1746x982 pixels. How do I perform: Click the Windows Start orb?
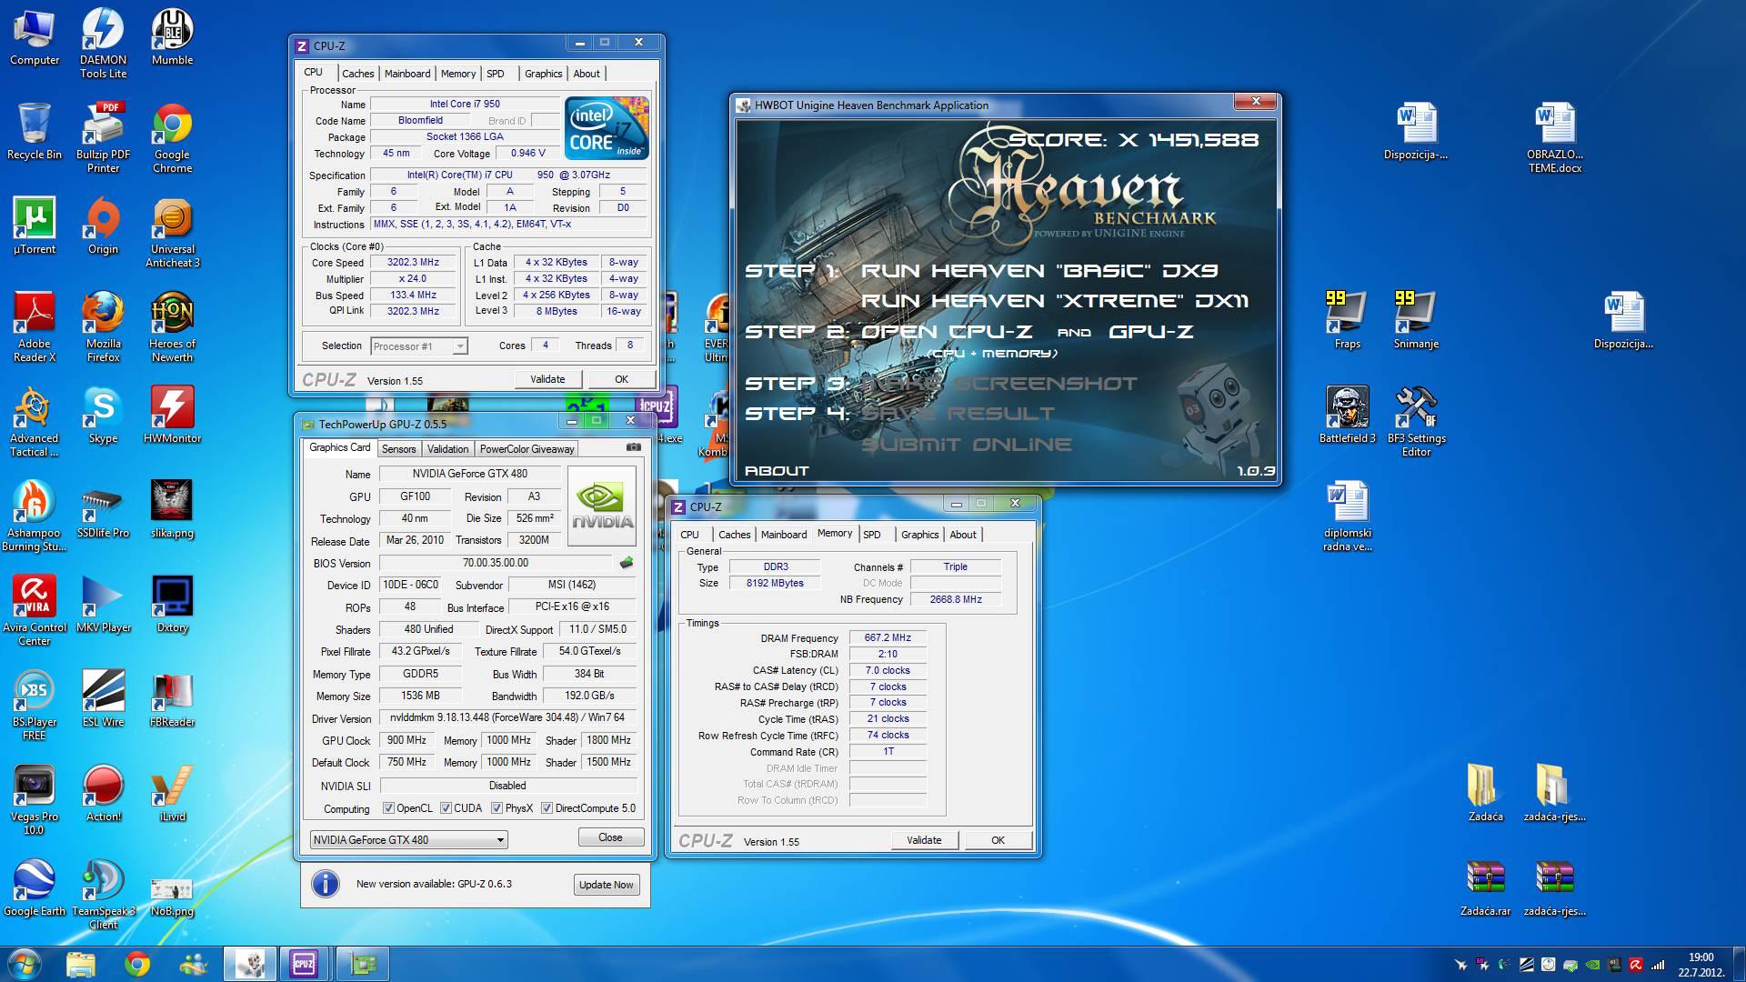(25, 964)
